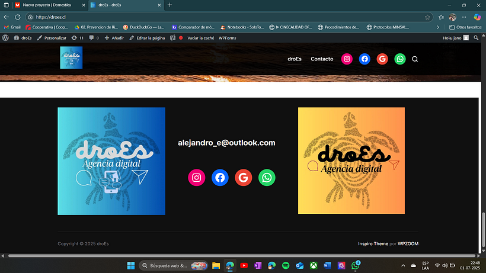Open the site search magnifier icon
Screen dimensions: 486x273
coord(415,59)
